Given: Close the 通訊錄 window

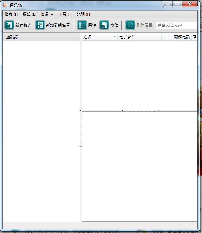Looking at the screenshot, I should tap(190, 4).
